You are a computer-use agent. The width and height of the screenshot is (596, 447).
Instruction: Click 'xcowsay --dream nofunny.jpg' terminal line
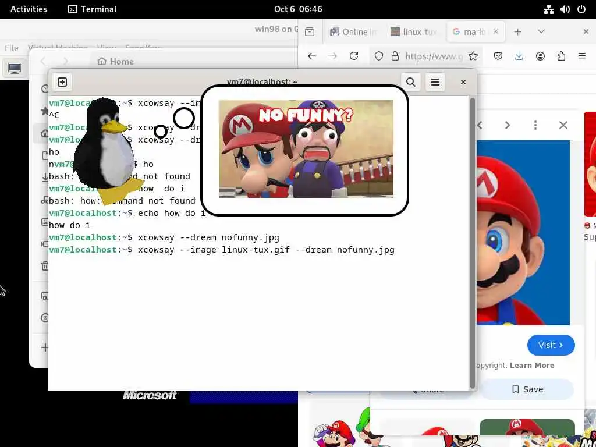pyautogui.click(x=164, y=237)
